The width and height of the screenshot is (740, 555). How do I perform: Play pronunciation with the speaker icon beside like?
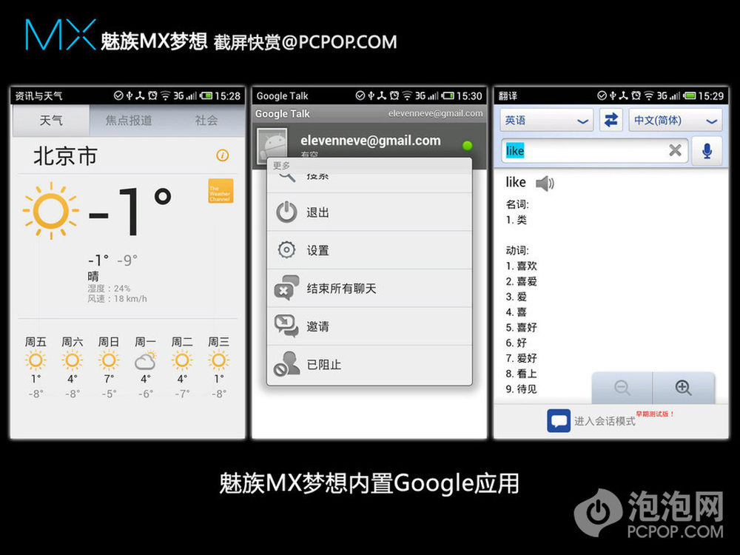545,183
